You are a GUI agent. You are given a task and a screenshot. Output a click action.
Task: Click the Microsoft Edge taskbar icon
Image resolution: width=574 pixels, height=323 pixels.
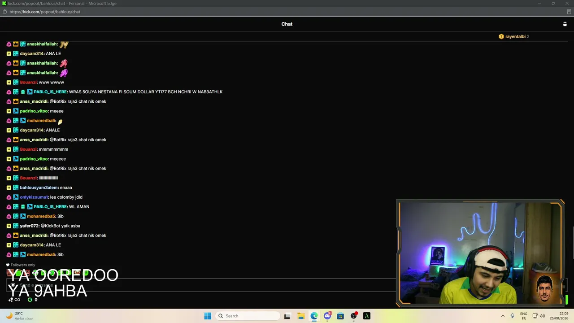click(x=314, y=316)
